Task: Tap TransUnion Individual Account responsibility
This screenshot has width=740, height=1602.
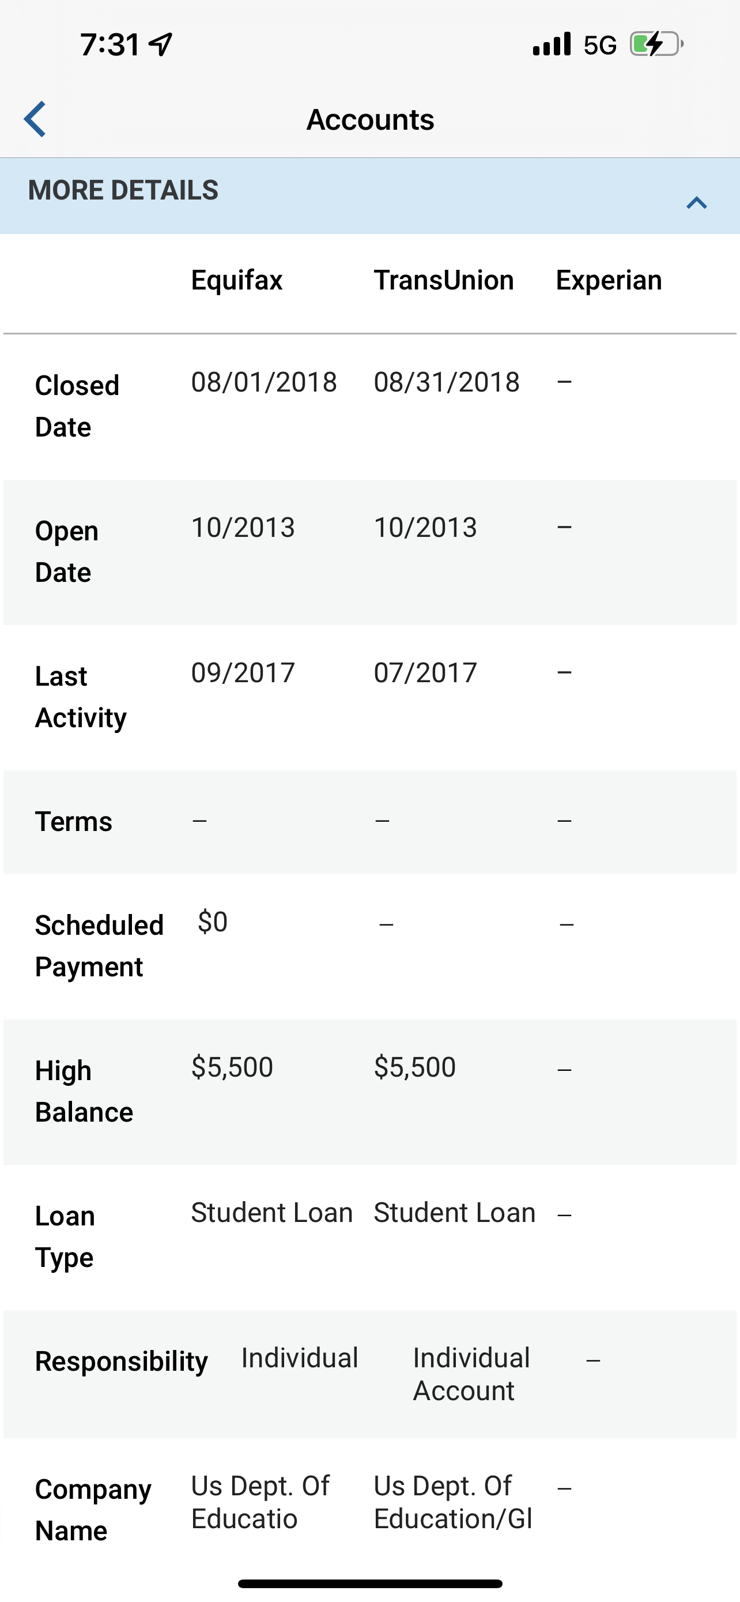Action: coord(471,1374)
